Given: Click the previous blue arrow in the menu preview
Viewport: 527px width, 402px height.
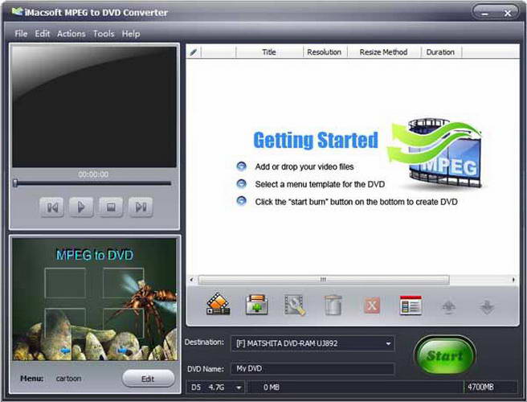Looking at the screenshot, I should [x=65, y=351].
